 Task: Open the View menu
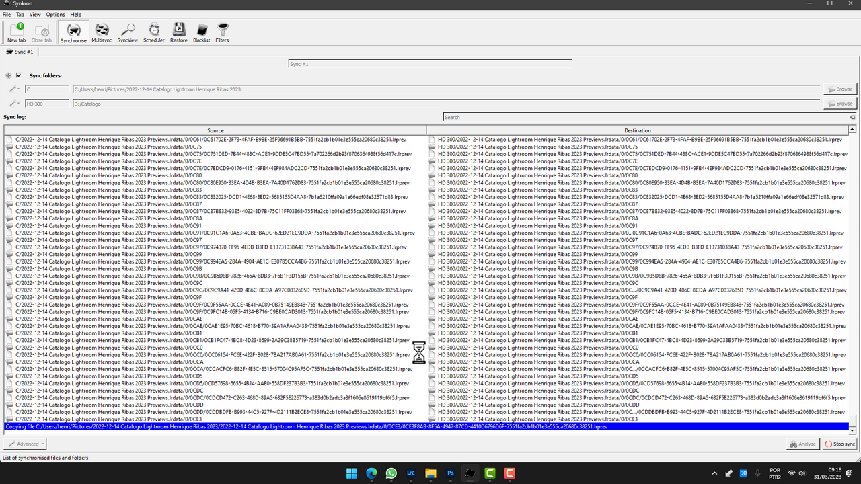click(x=35, y=14)
